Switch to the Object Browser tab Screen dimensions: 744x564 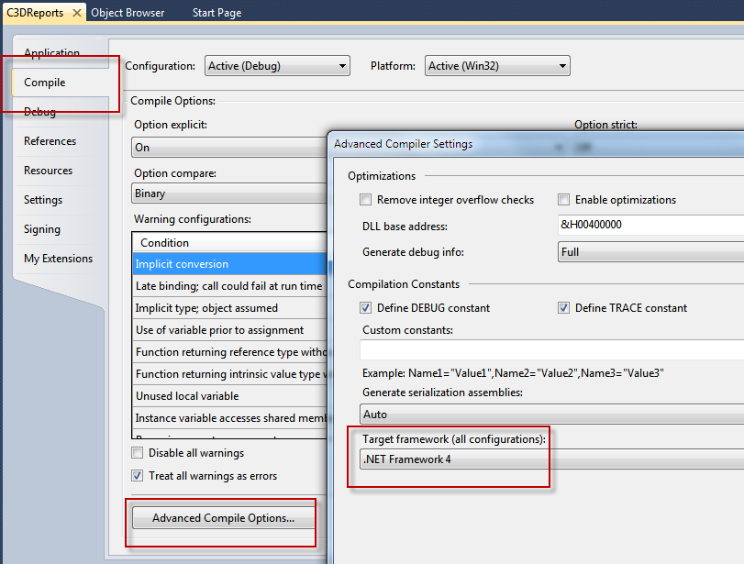coord(128,13)
